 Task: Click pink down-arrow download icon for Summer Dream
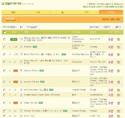tap(109, 71)
